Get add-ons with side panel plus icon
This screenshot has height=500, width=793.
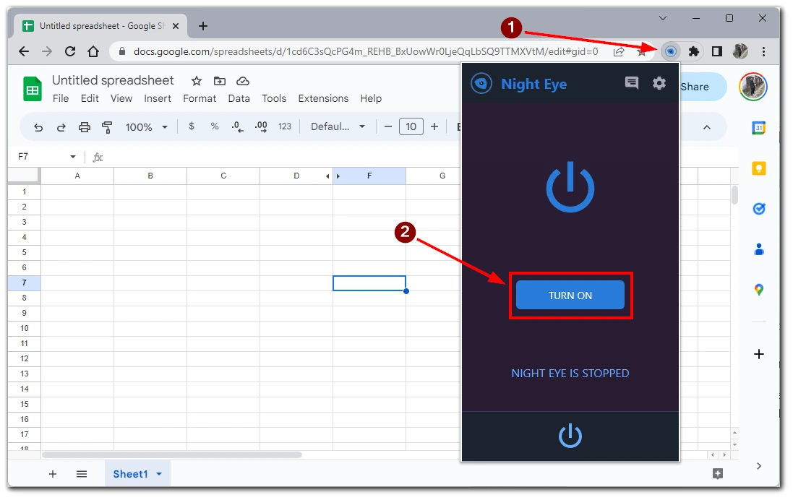coord(758,354)
